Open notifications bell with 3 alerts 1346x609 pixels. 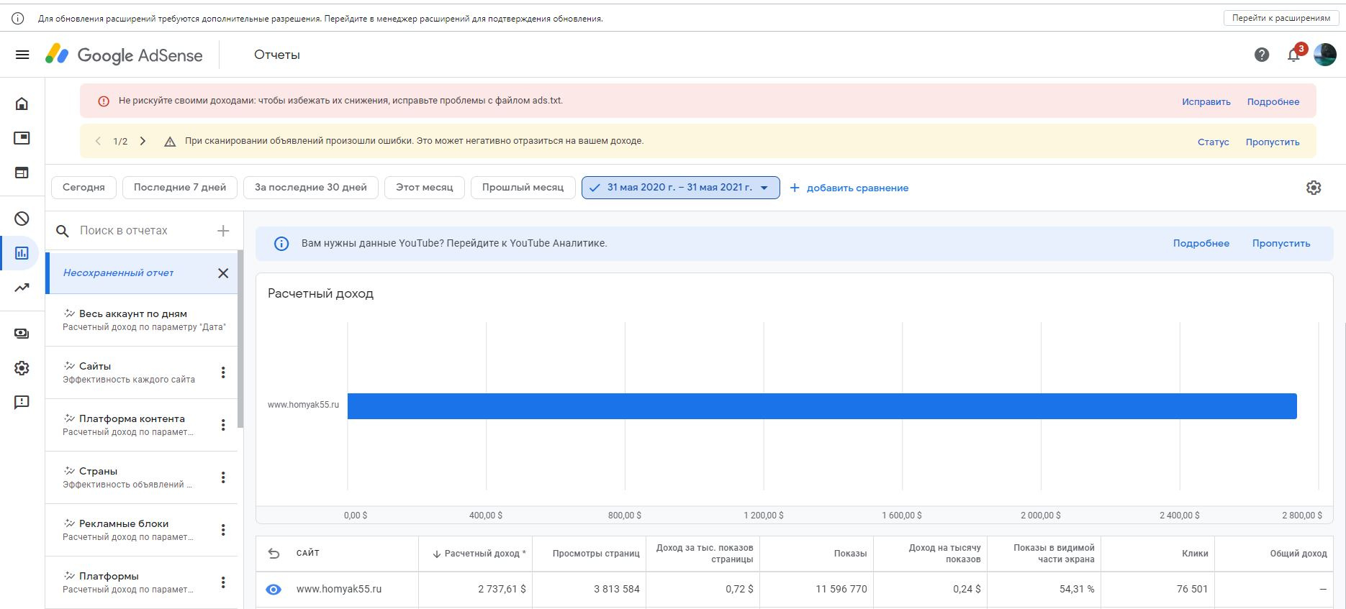[1294, 54]
